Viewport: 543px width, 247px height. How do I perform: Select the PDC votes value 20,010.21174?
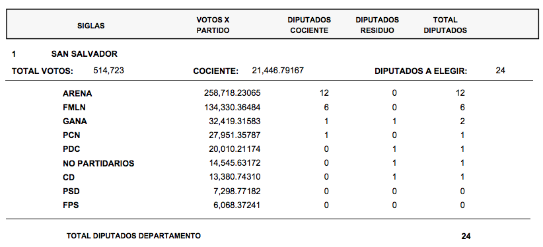click(x=235, y=149)
